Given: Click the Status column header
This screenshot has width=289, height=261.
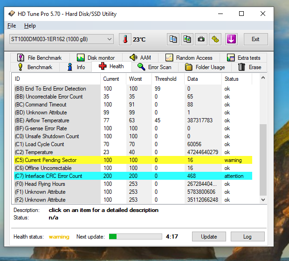Looking at the screenshot, I should pos(237,79).
